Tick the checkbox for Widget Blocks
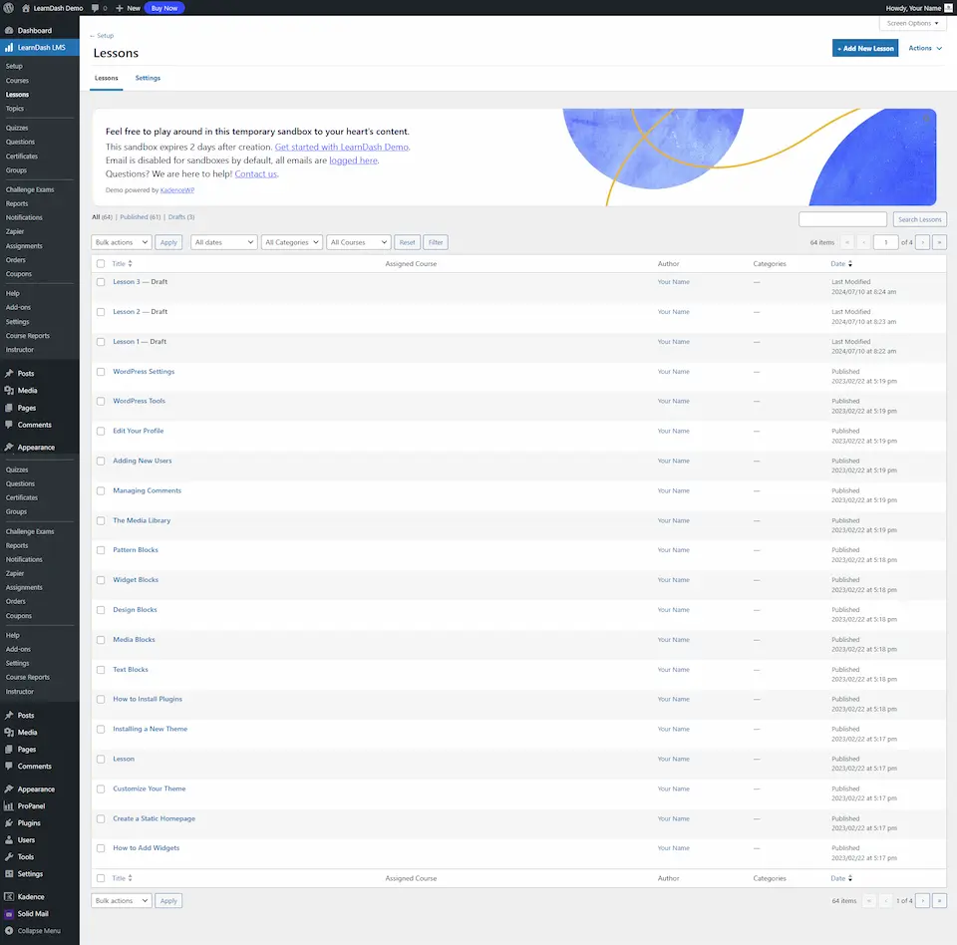 click(101, 580)
